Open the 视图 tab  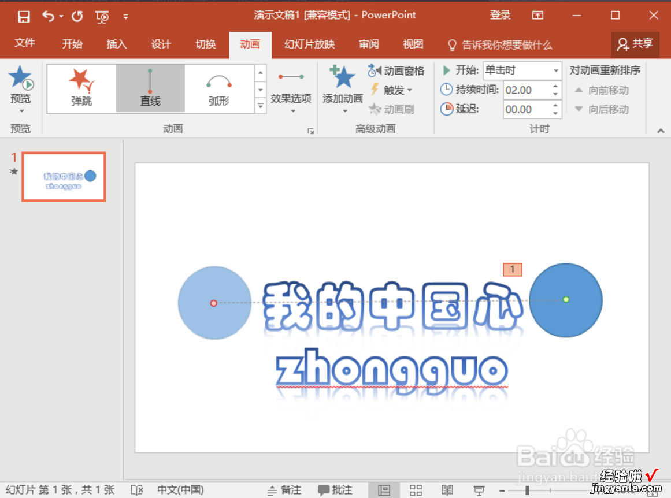point(413,44)
